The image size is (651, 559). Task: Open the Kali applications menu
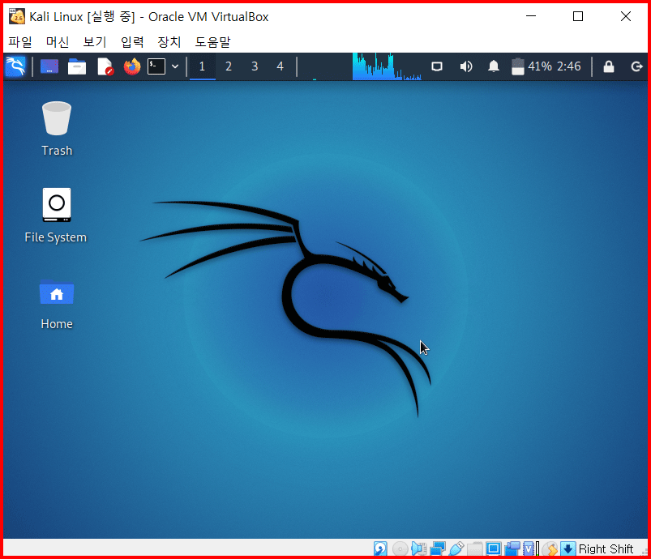tap(15, 66)
